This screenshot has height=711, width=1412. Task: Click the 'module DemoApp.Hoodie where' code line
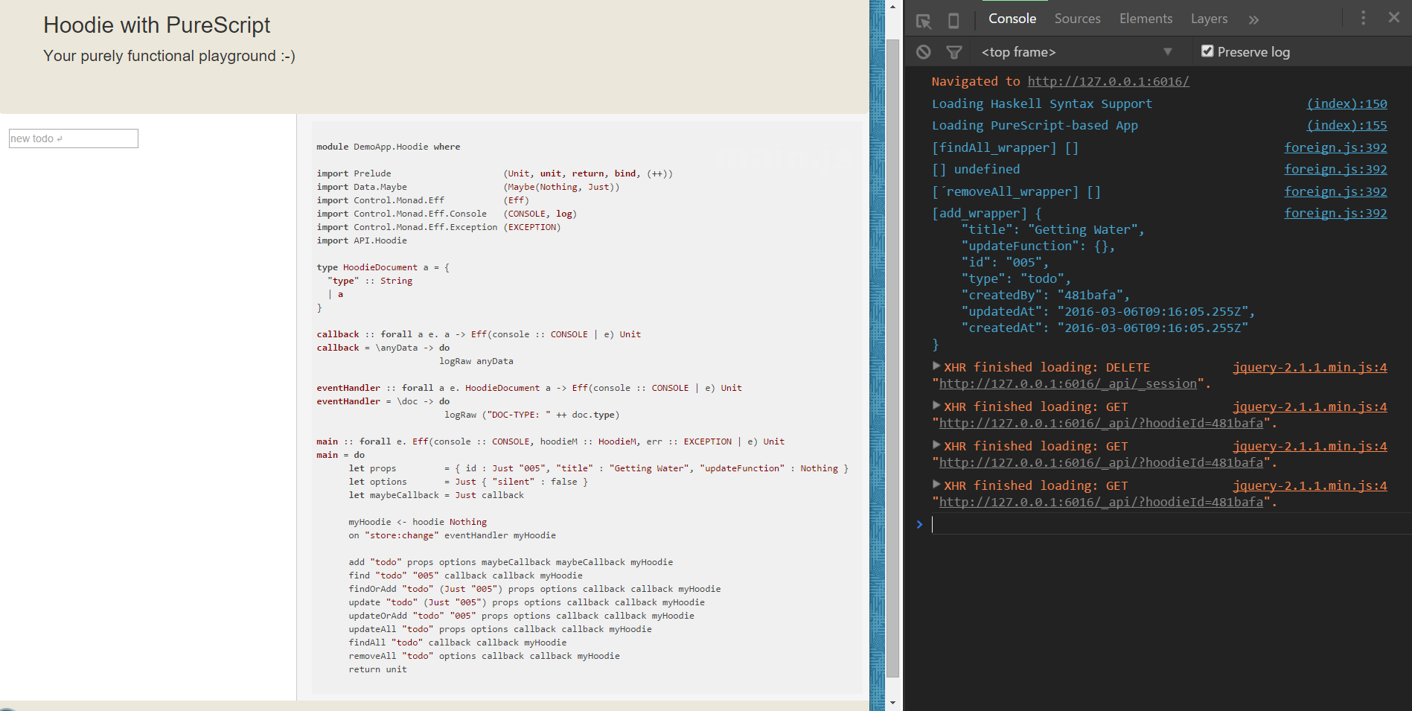(x=388, y=147)
